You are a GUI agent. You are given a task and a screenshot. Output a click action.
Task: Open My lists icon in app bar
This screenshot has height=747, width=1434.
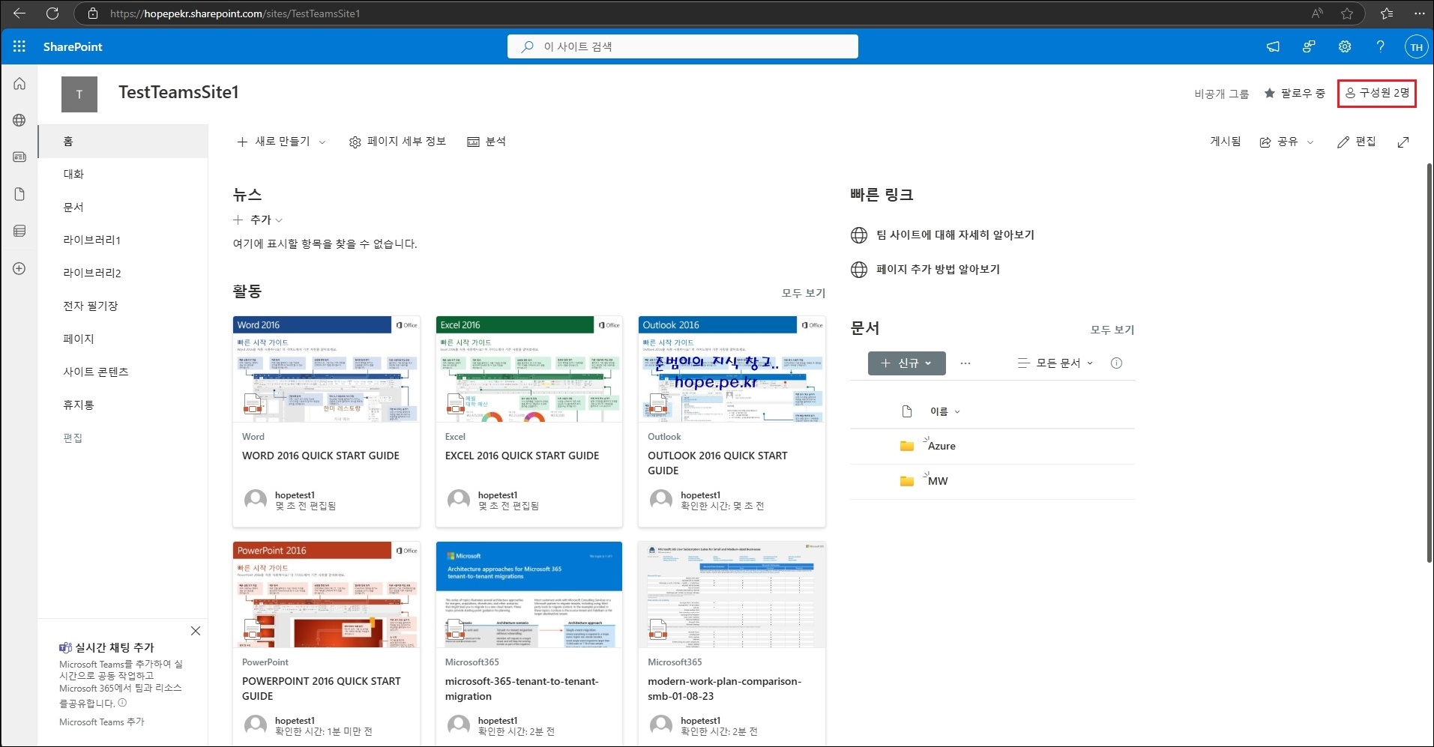19,231
